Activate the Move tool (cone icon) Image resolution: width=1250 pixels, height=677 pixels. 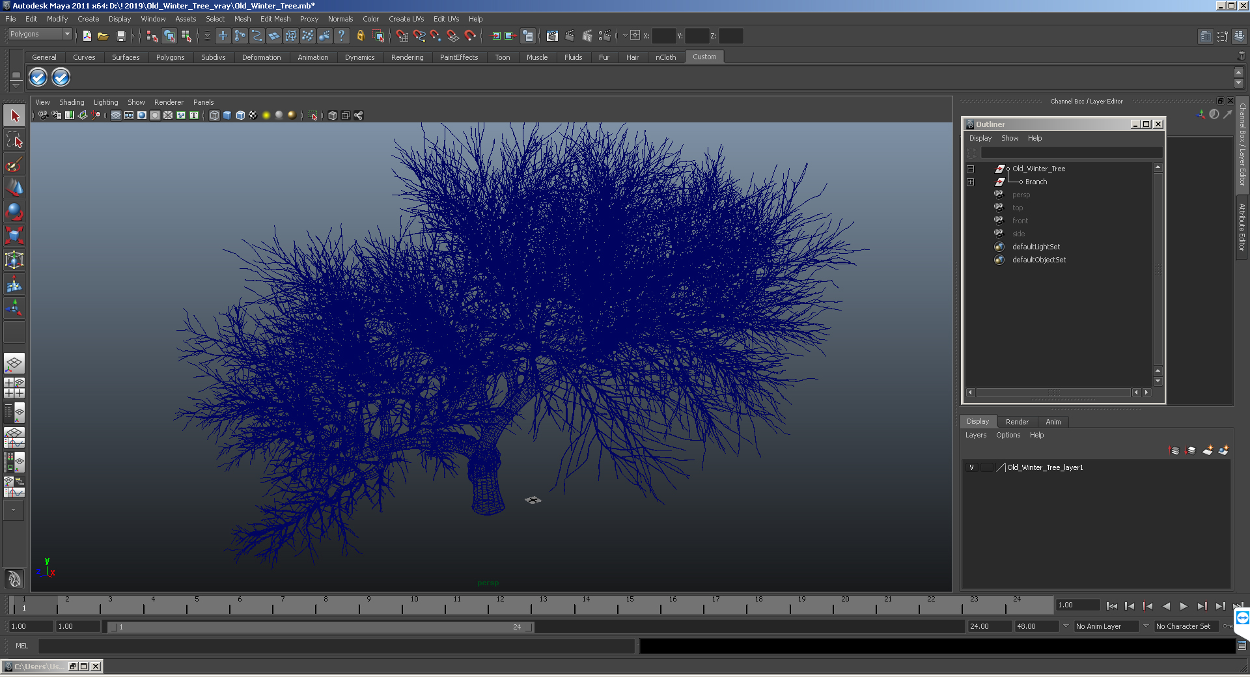14,187
